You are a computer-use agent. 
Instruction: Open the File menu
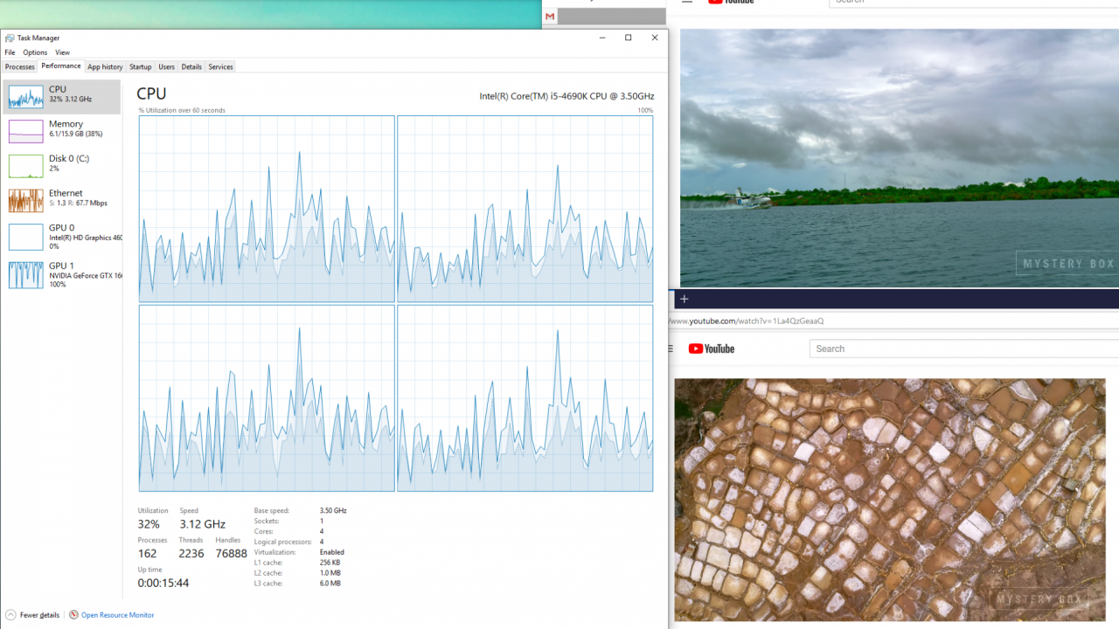coord(10,52)
